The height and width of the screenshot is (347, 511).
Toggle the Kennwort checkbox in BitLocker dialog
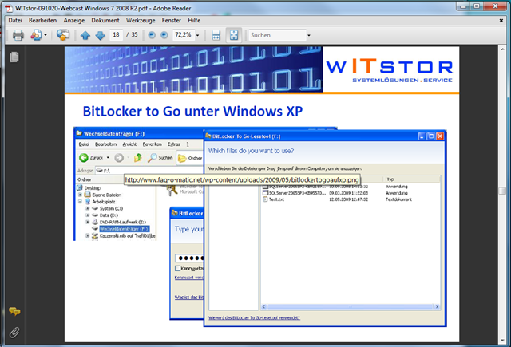pos(177,268)
